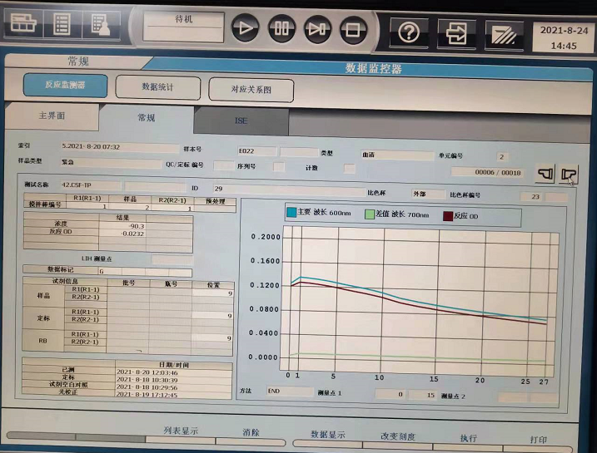Pause analysis with the pause button
Viewport: 597px width, 453px height.
[281, 28]
